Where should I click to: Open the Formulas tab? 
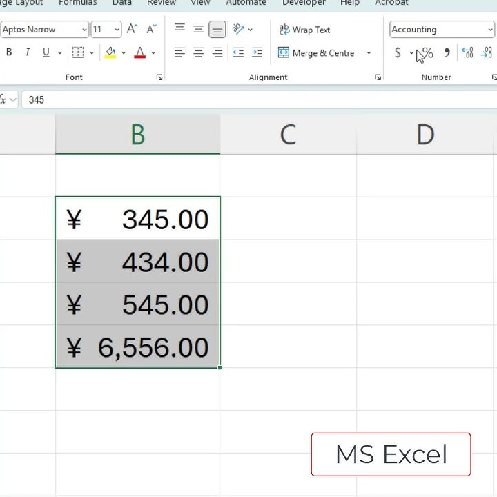[77, 3]
